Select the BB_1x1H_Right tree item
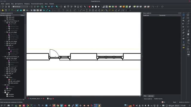191x107 pixels. coord(13,32)
